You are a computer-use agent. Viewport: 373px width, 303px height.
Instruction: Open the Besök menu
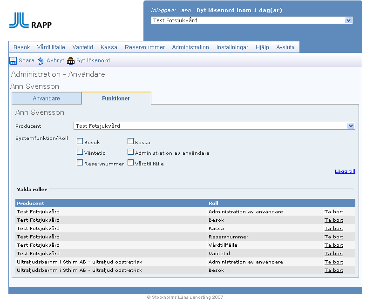click(x=21, y=47)
